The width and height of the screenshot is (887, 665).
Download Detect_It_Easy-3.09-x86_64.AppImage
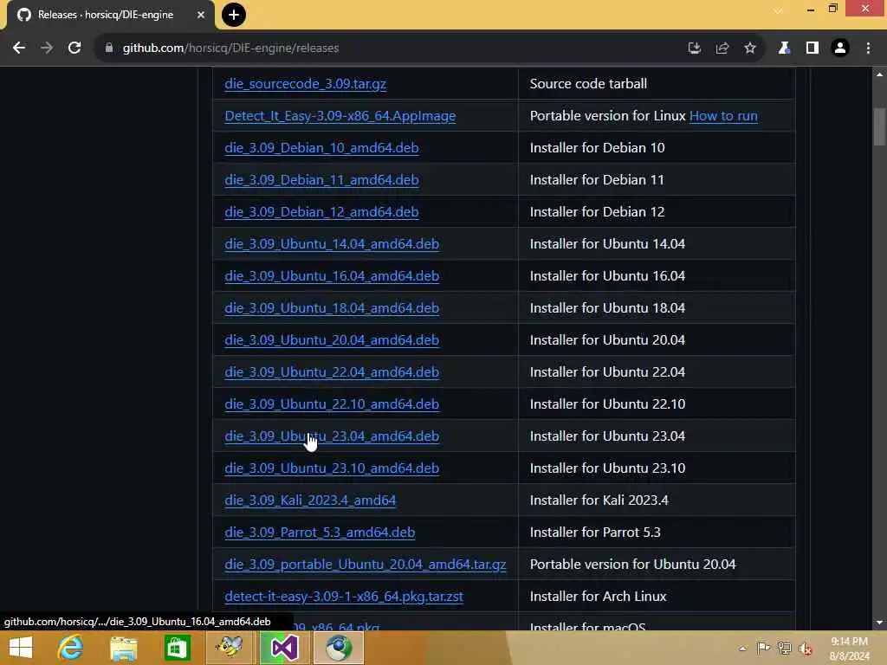pos(340,116)
